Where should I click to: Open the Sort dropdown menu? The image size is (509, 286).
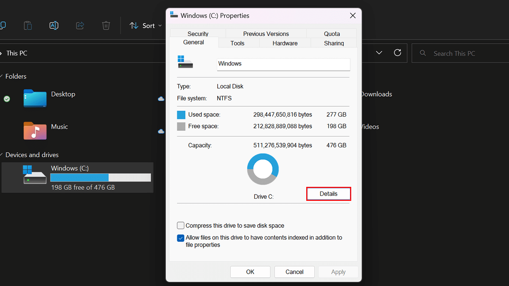click(145, 26)
